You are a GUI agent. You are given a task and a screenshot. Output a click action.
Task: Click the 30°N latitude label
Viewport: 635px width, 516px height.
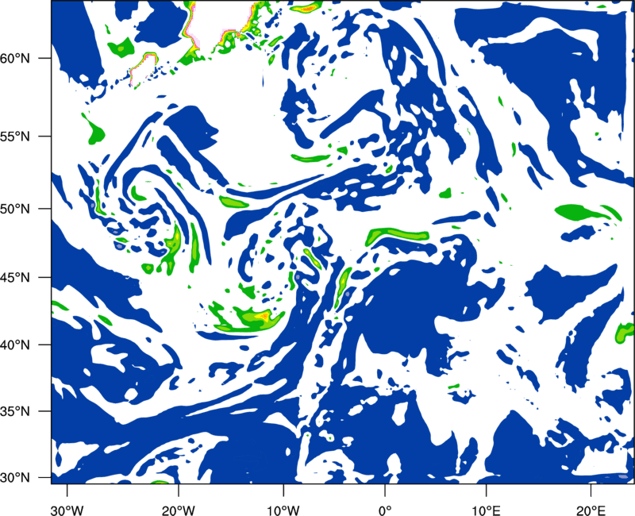[15, 478]
